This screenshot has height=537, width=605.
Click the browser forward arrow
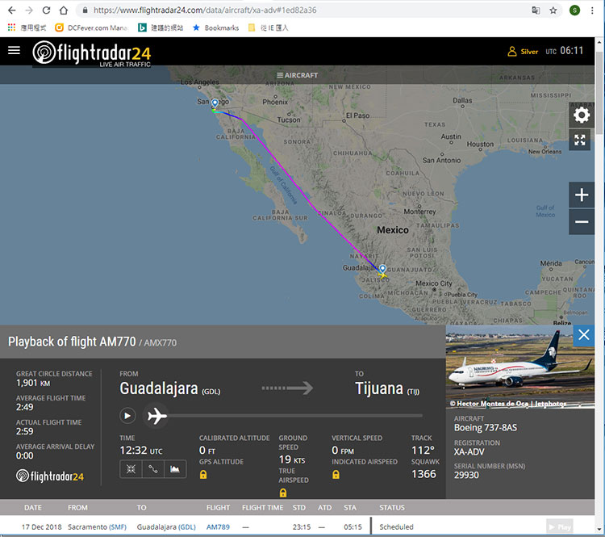29,10
